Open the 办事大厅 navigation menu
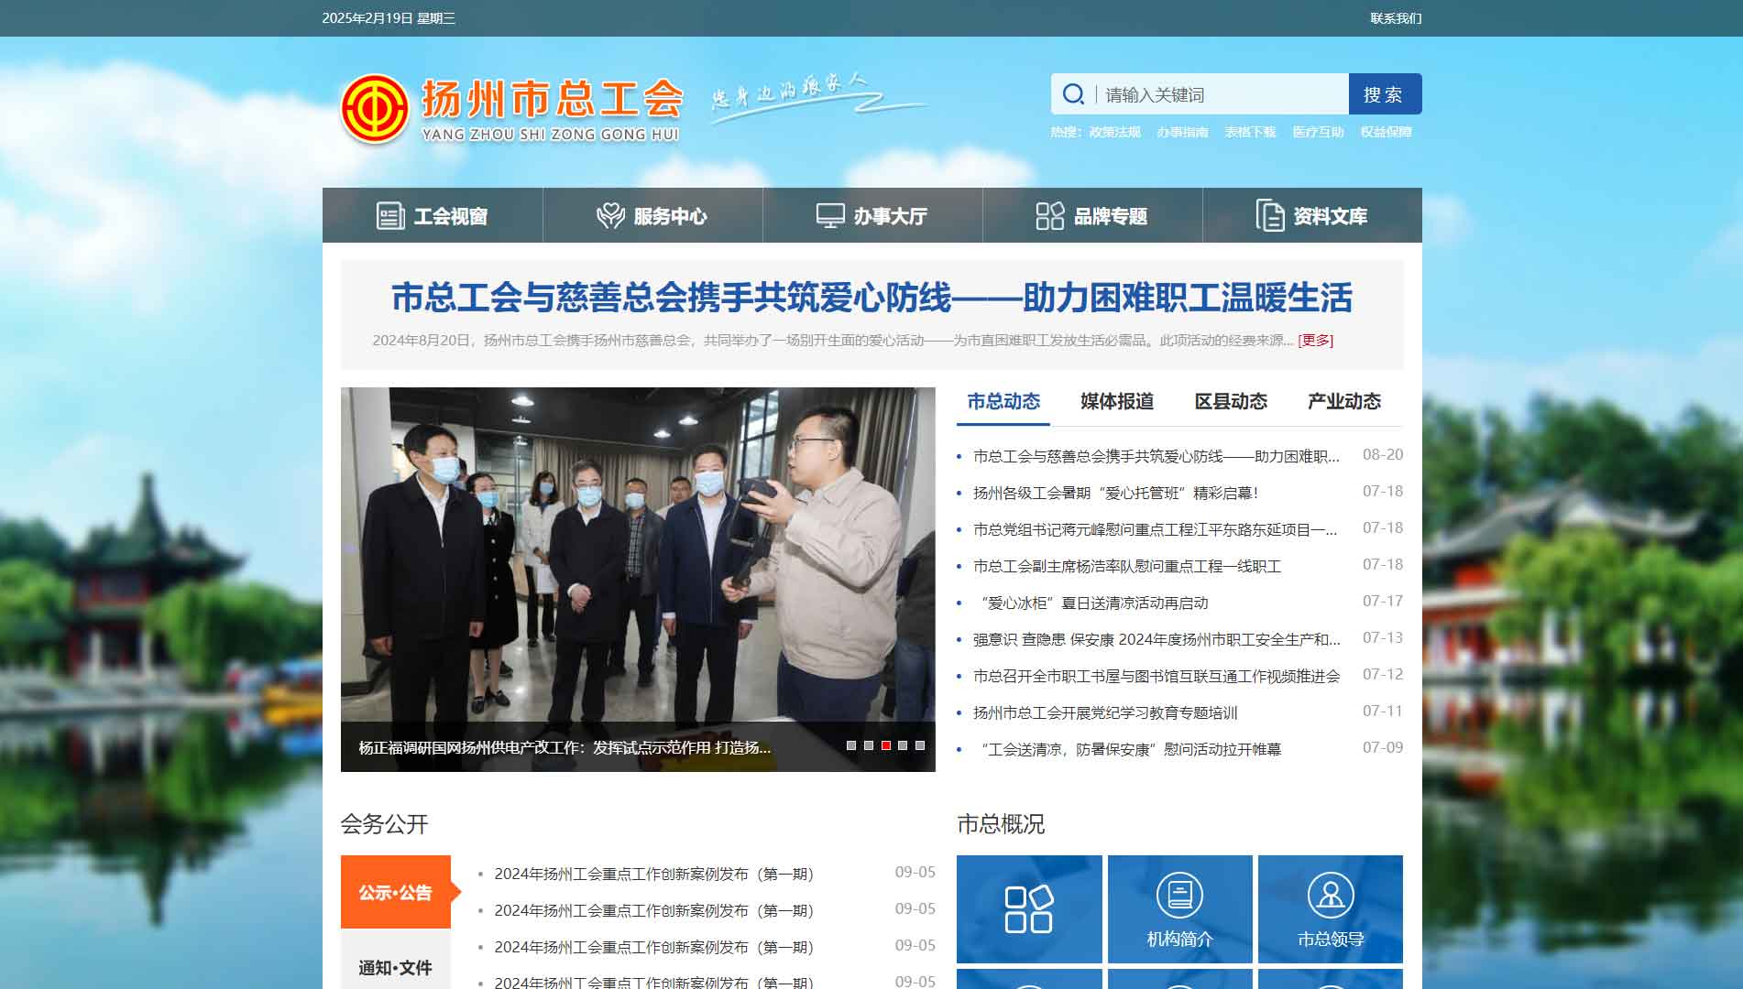Screen dimensions: 1743x989 (x=872, y=215)
